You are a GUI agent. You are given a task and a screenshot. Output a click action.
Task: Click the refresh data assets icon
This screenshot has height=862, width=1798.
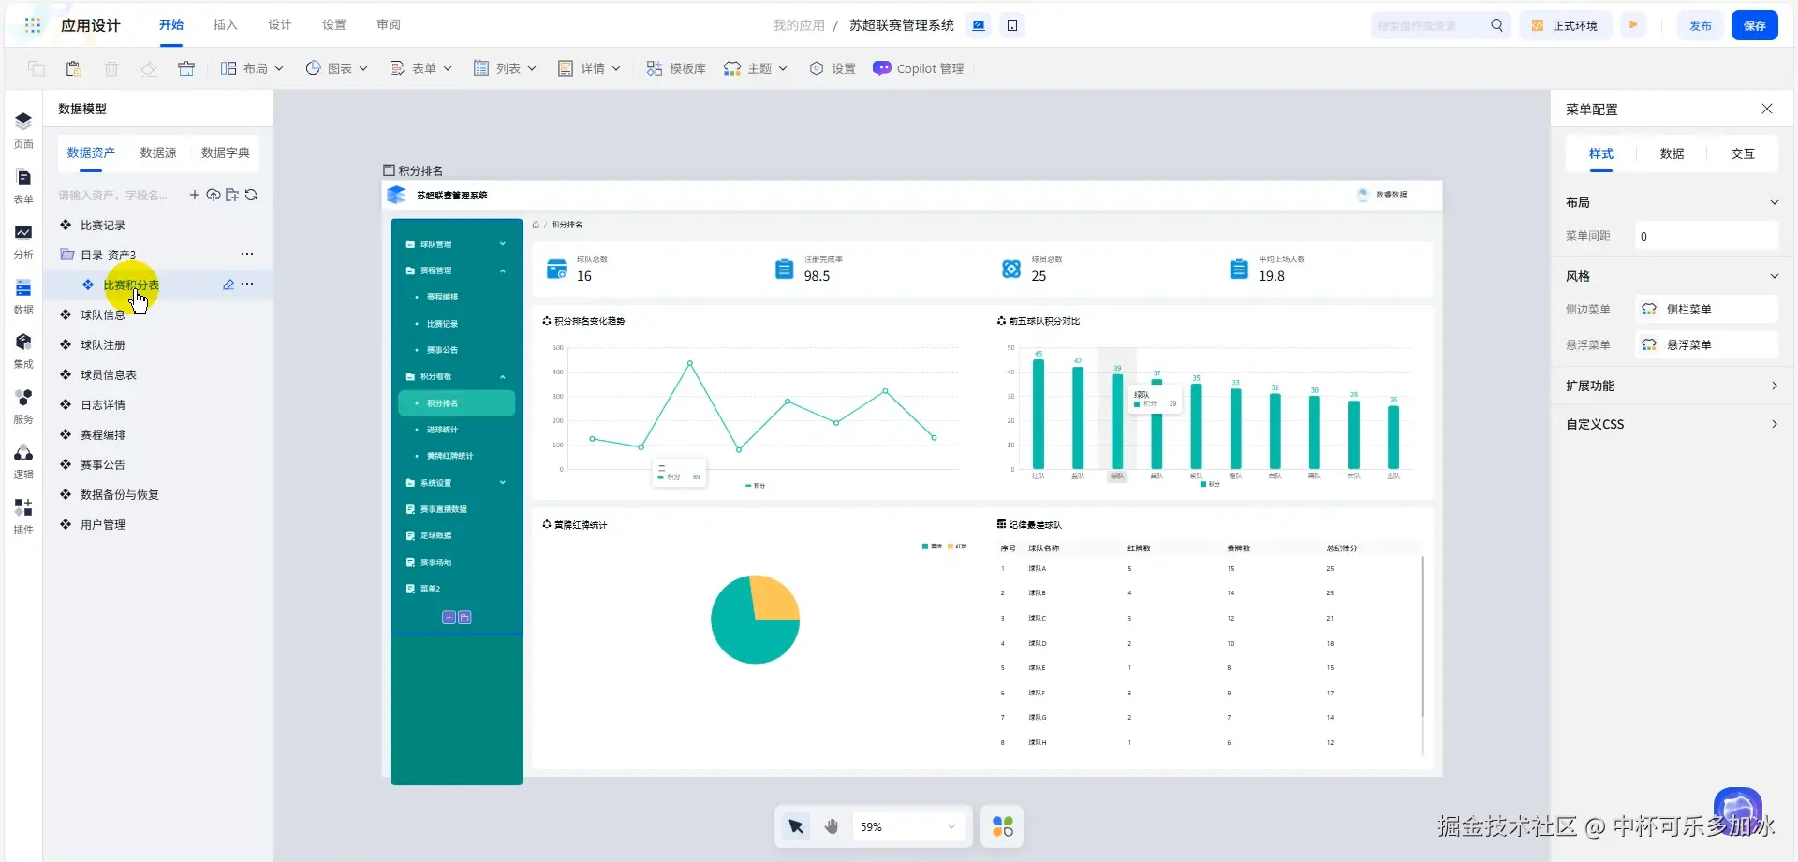251,195
